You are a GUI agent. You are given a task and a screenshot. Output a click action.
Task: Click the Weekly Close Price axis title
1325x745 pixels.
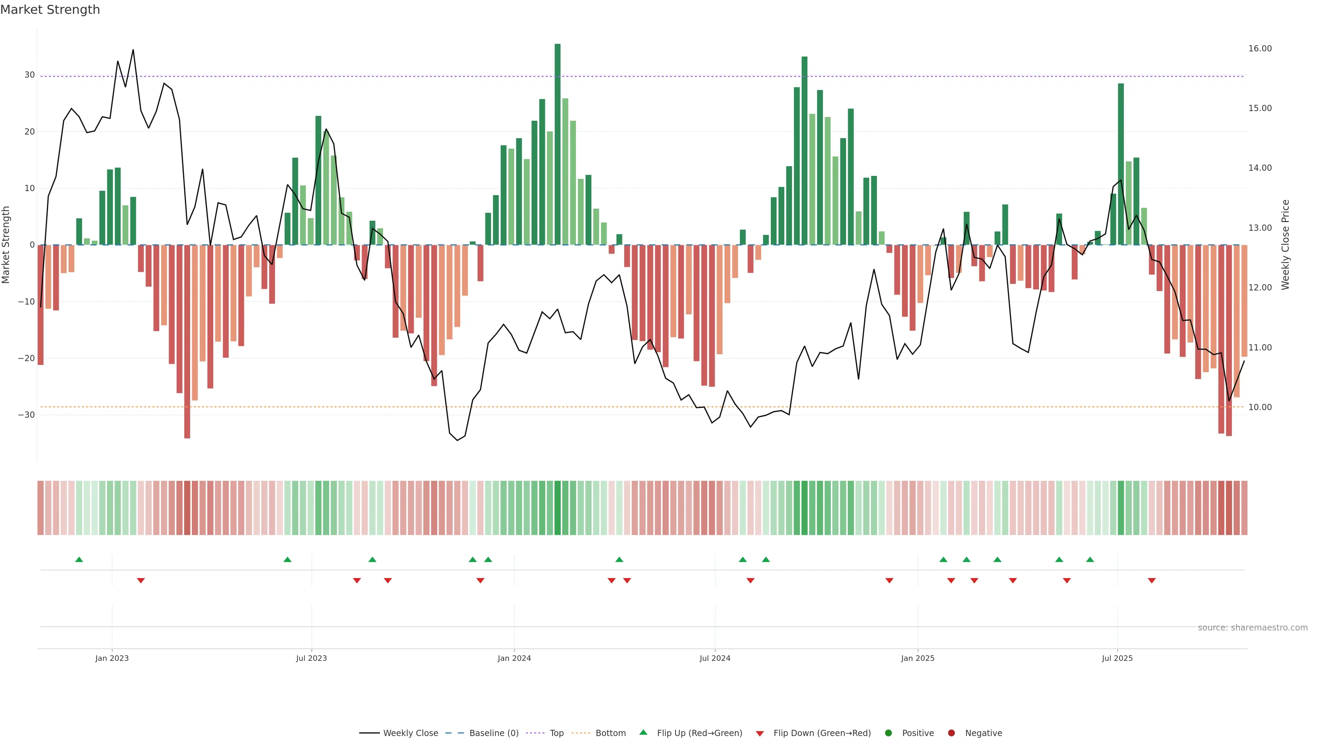coord(1285,245)
